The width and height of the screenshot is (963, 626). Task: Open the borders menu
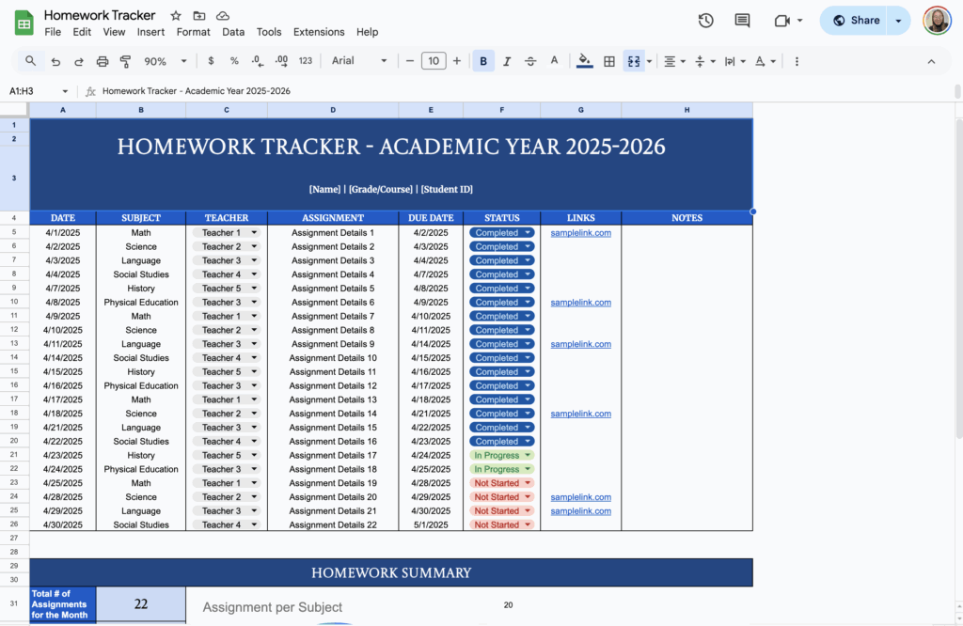610,60
